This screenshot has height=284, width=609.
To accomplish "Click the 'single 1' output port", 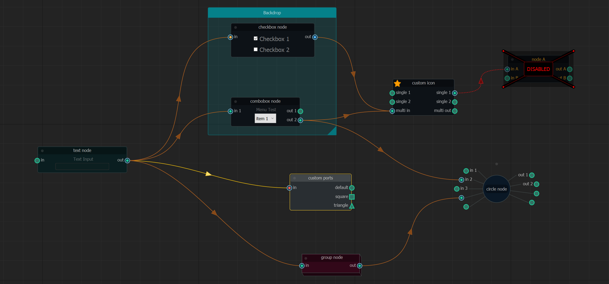I will [x=455, y=93].
